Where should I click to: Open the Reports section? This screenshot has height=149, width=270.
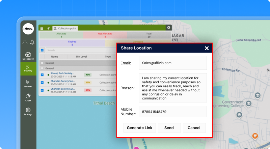coord(28,84)
